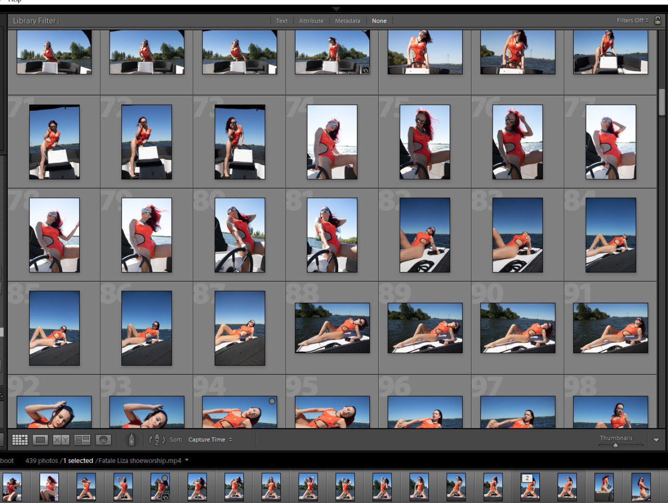This screenshot has width=668, height=503.
Task: Select the photo in grid cell 91
Action: [611, 328]
